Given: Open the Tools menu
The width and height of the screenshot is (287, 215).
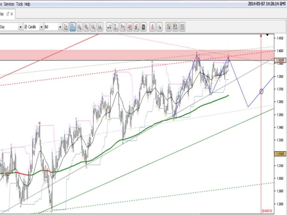Looking at the screenshot, I should click(x=20, y=4).
